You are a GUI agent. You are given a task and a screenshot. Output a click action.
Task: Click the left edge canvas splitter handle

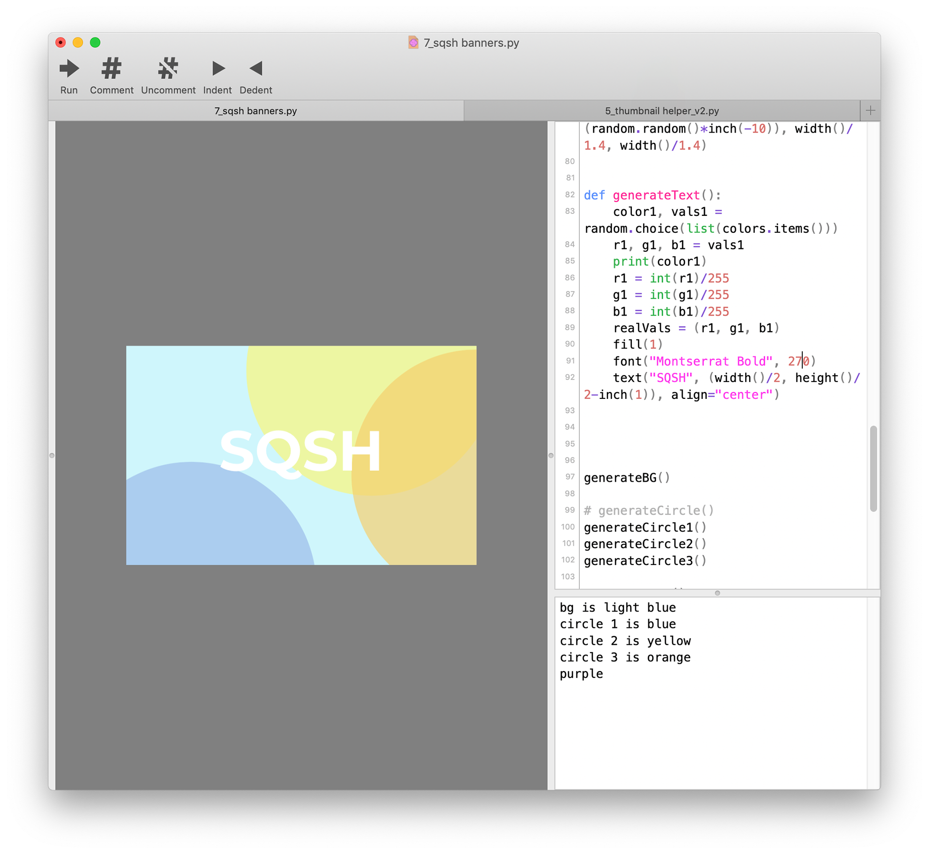(52, 456)
